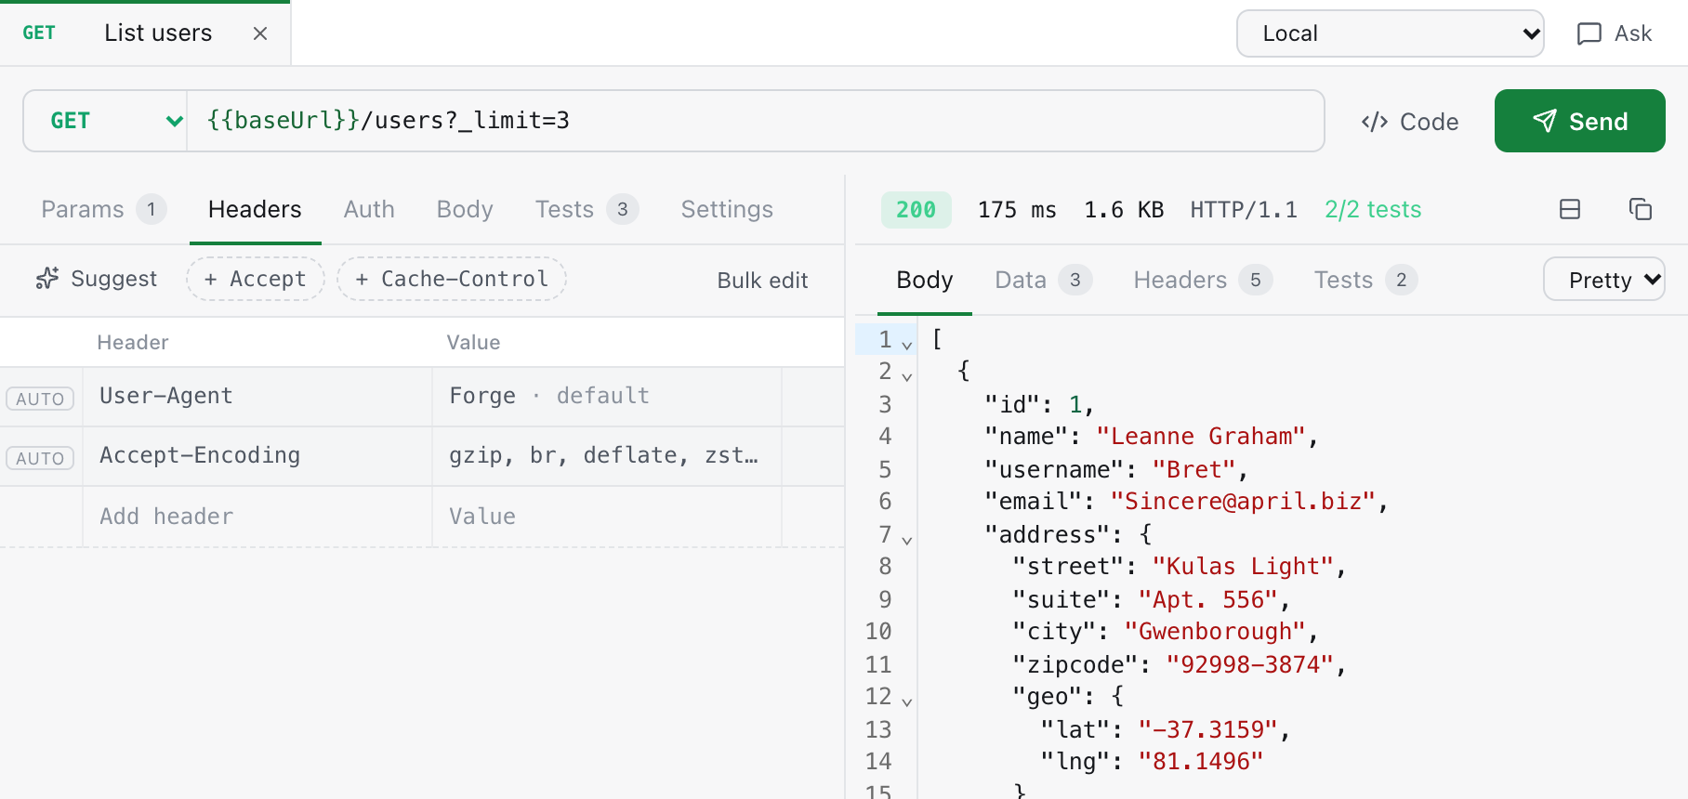Click the Suggest sparkle icon
The height and width of the screenshot is (799, 1688).
click(47, 279)
